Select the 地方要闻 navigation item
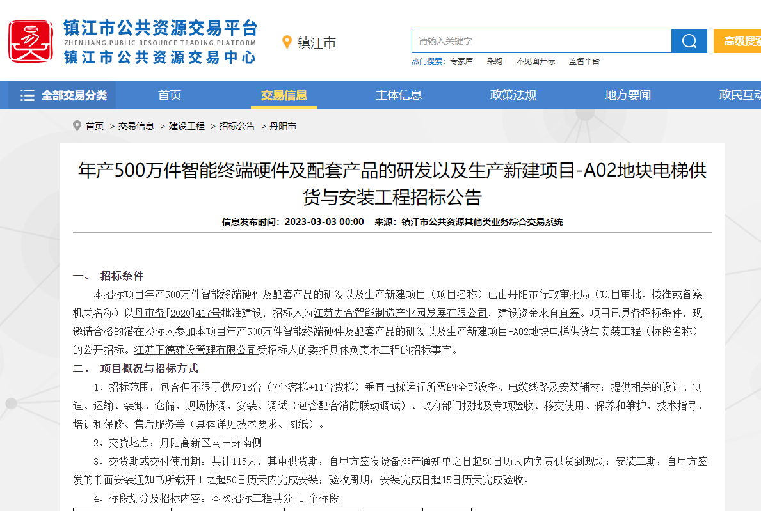This screenshot has height=511, width=761. (x=627, y=95)
